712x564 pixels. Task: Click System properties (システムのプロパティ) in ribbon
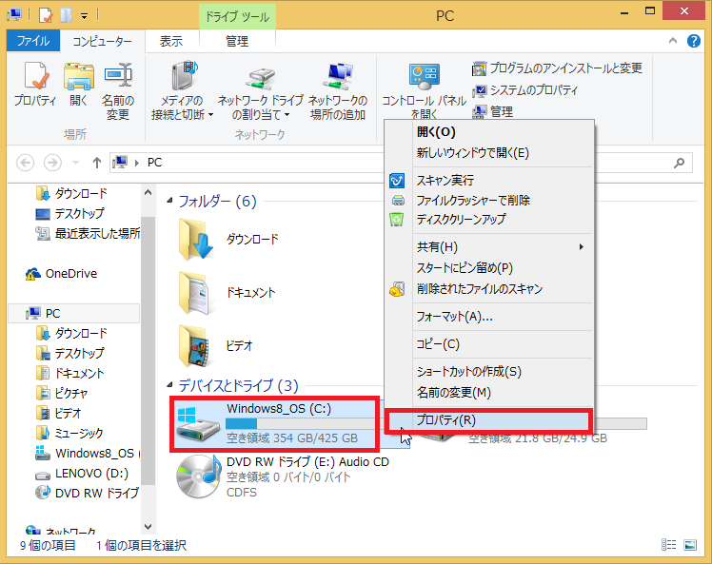(524, 90)
